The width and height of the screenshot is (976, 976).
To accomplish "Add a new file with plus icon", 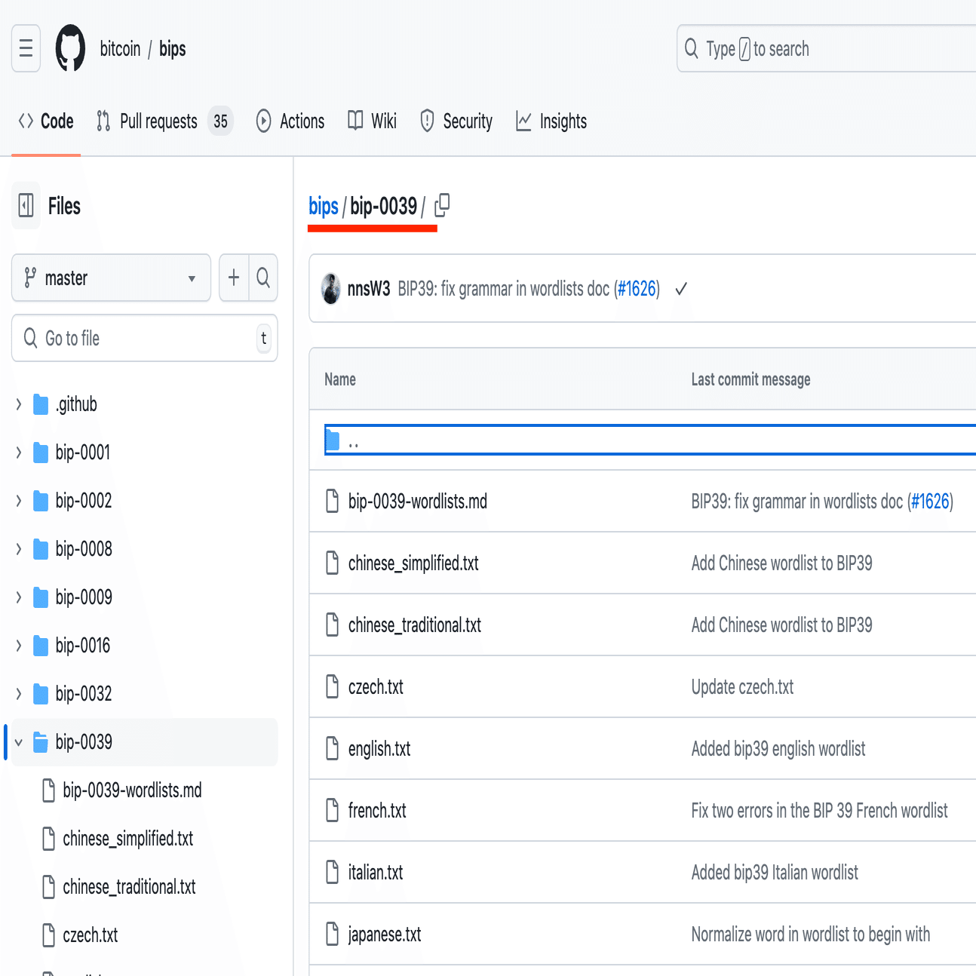I will point(234,278).
